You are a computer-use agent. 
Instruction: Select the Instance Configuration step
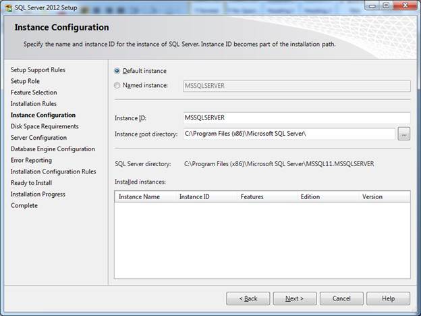[43, 115]
